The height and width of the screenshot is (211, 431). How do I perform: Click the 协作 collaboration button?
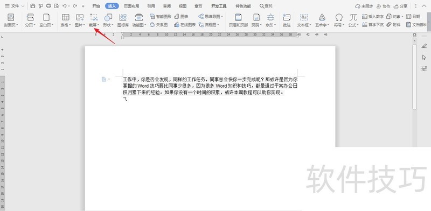pos(383,6)
